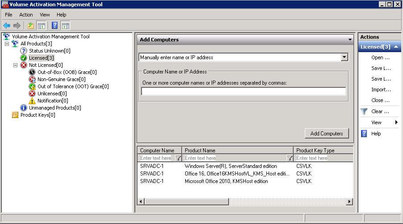Click the Product Name filter funnel icon
This screenshot has height=224, width=403.
tap(290, 158)
